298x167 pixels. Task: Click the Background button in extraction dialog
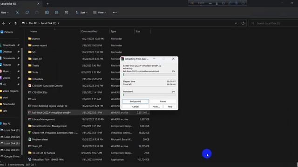135,102
